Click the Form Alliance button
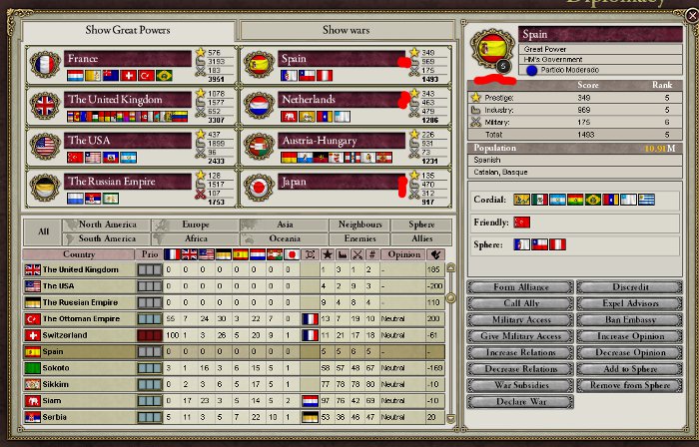699x447 pixels. 519,288
